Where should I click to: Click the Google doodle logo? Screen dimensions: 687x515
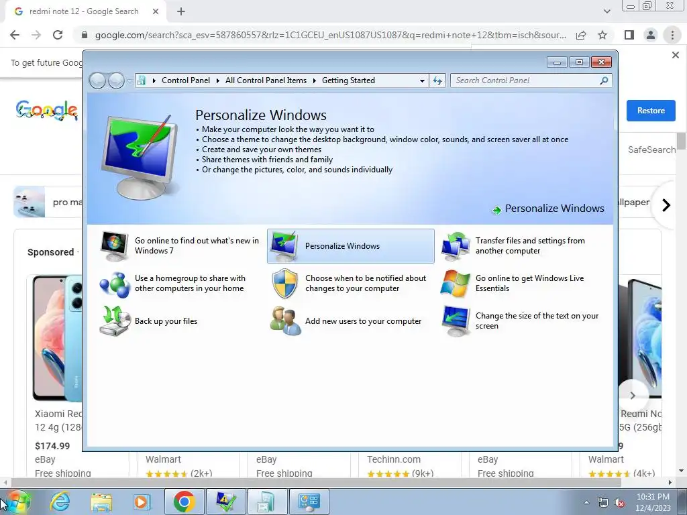coord(46,111)
